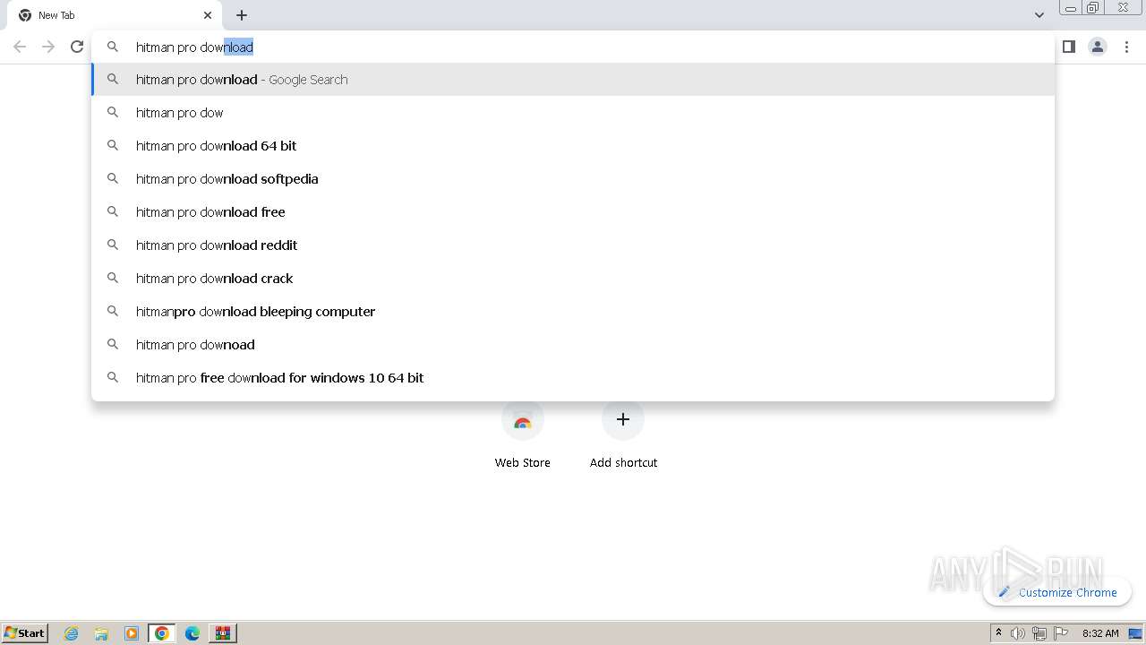The height and width of the screenshot is (645, 1146).
Task: Launch Microsoft Edge from the taskbar
Action: tap(192, 633)
